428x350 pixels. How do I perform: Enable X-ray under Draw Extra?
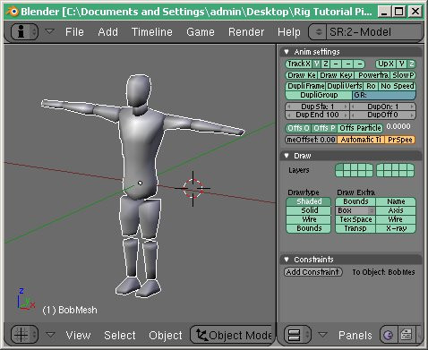coord(396,228)
